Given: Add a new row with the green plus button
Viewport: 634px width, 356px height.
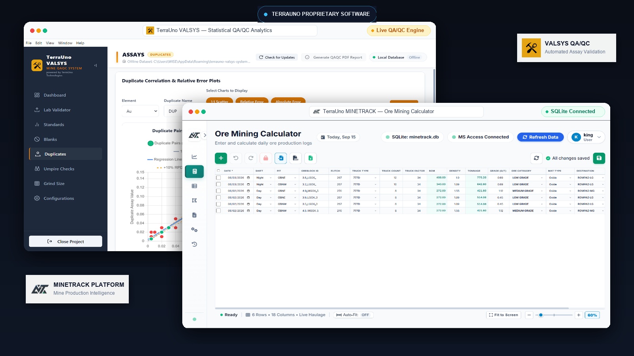Looking at the screenshot, I should click(x=221, y=158).
